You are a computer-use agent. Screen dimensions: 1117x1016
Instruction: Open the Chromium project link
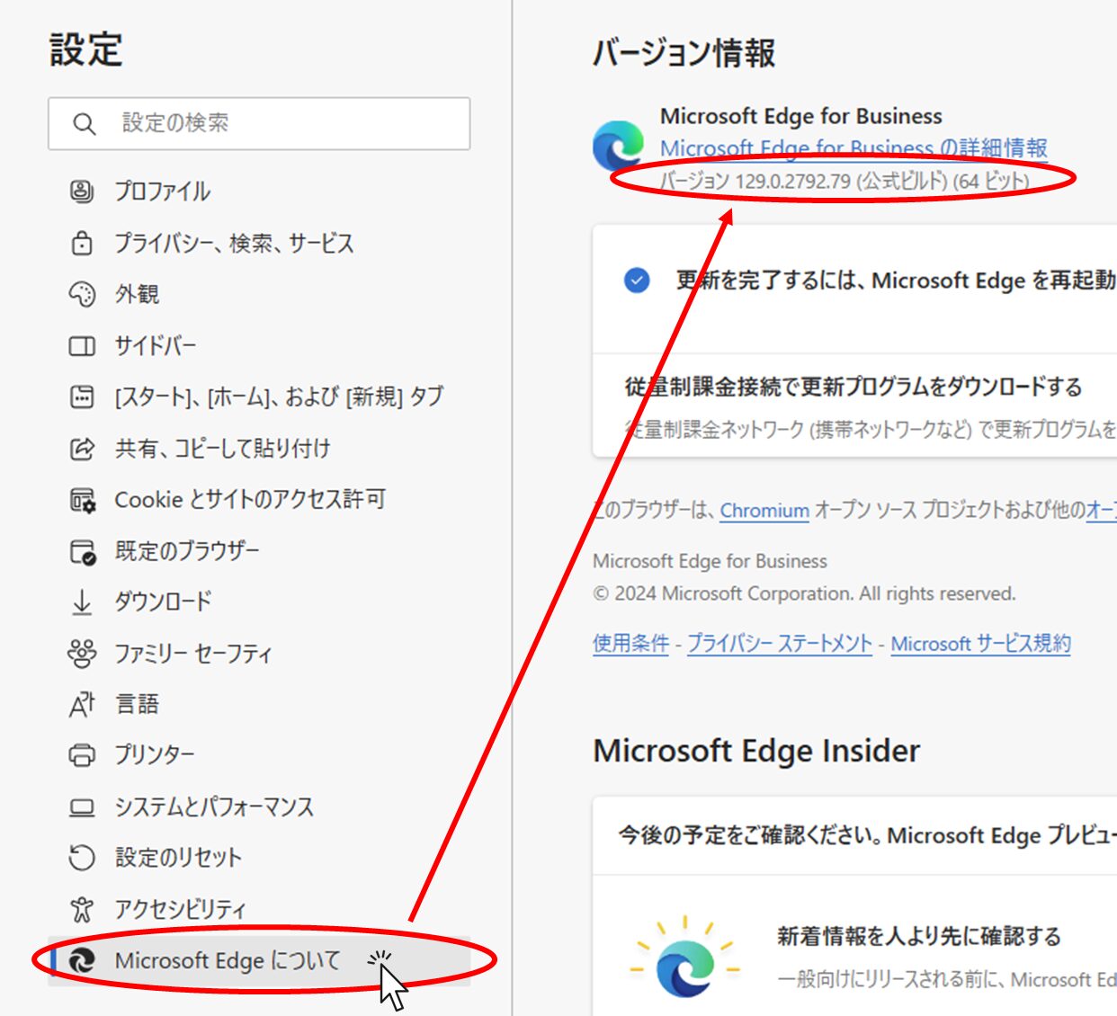point(764,511)
